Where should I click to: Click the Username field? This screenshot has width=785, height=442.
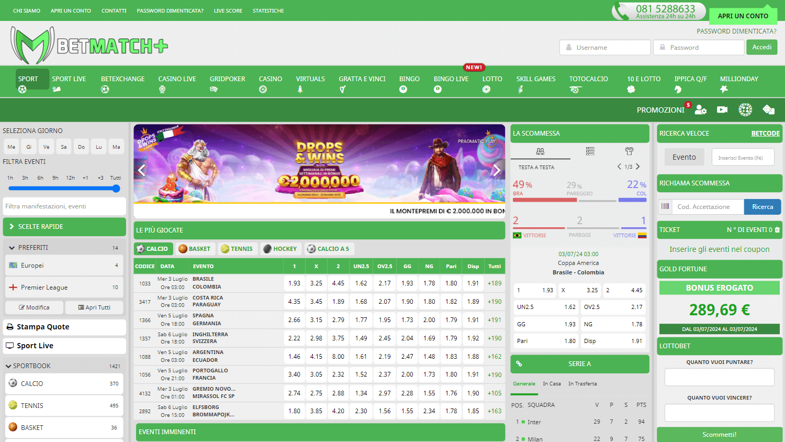pos(605,47)
